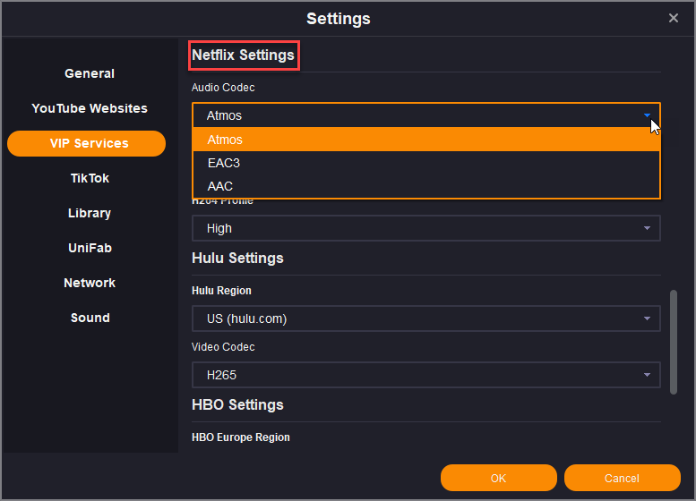Screen dimensions: 696x501
Task: Open the Sound settings tab
Action: coord(90,318)
